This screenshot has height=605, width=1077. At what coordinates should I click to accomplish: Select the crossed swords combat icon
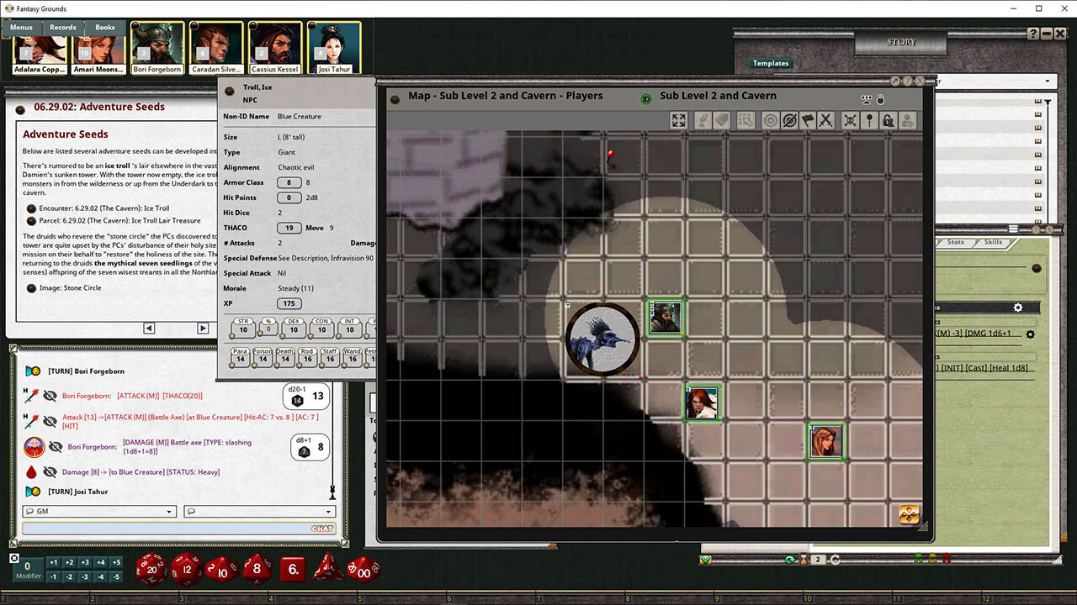tap(825, 121)
